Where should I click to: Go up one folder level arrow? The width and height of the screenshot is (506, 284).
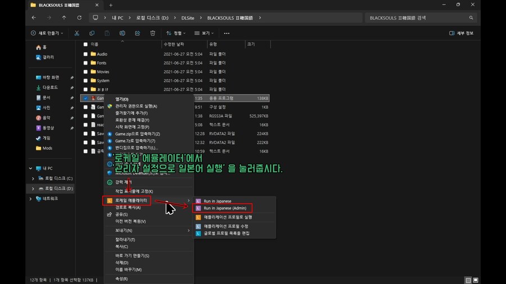click(x=64, y=18)
